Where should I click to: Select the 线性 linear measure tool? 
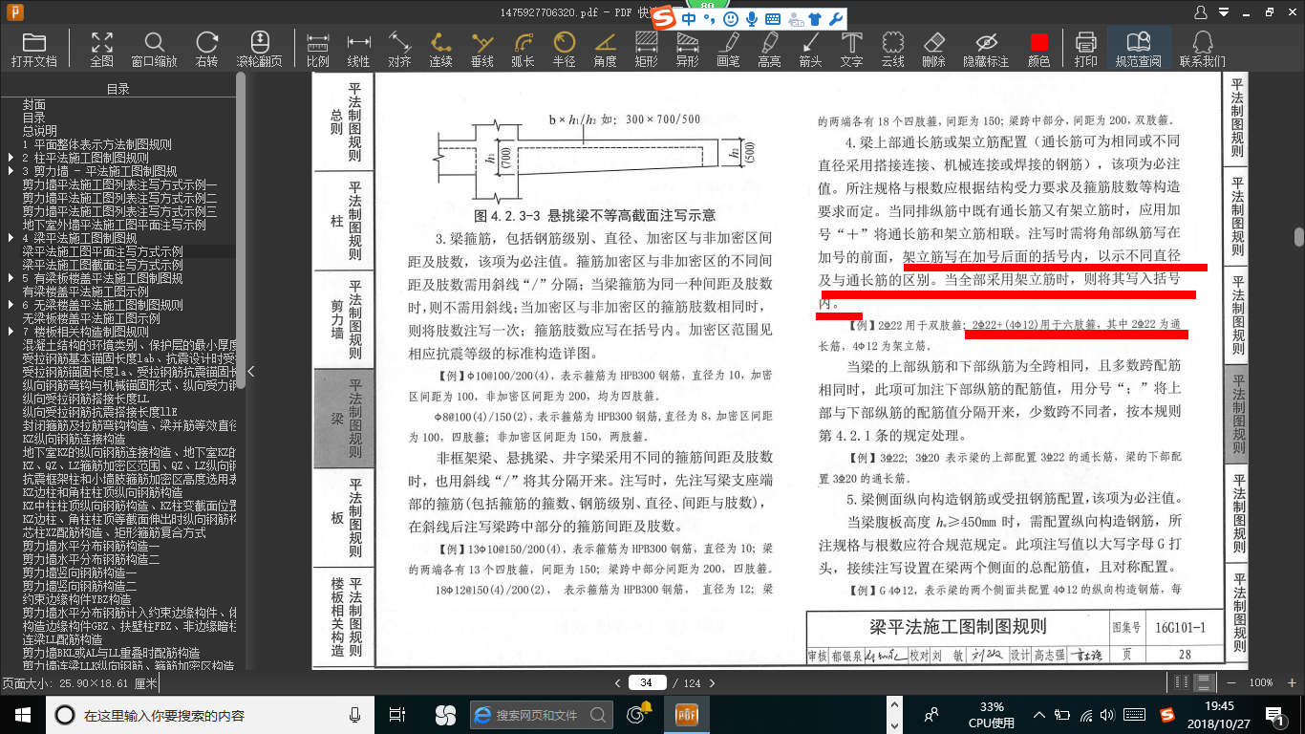(x=358, y=50)
